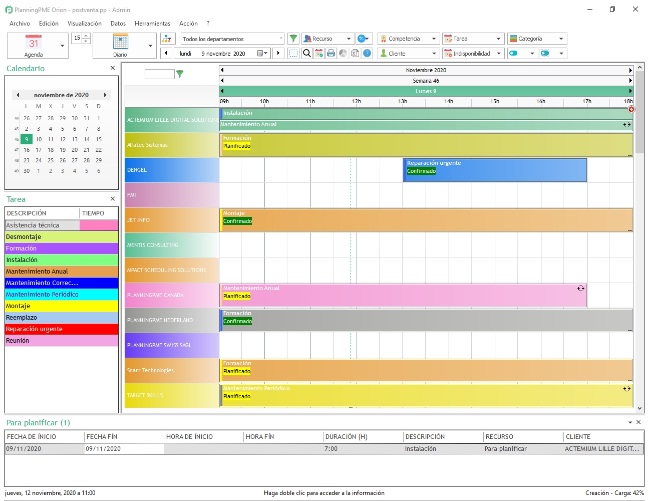Go to next month in mini calendar

105,95
